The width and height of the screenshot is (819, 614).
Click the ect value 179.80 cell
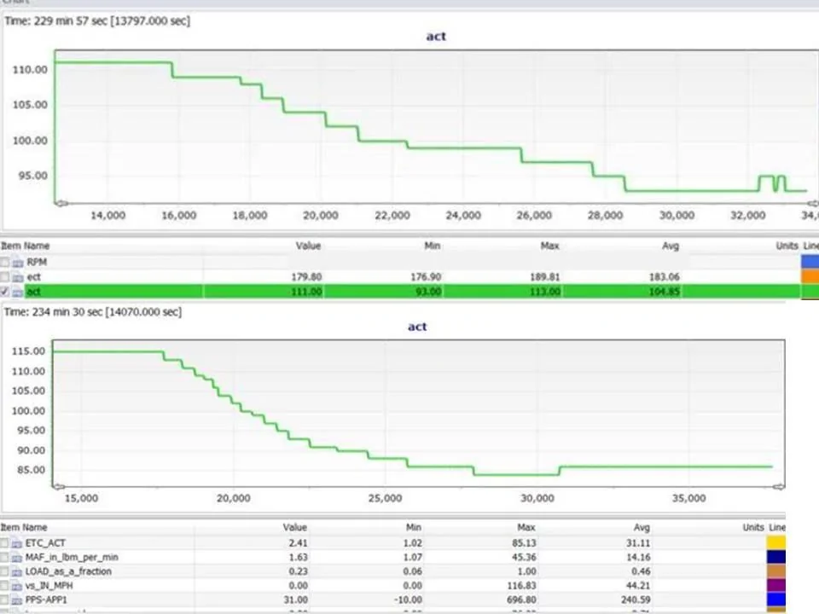(x=306, y=277)
